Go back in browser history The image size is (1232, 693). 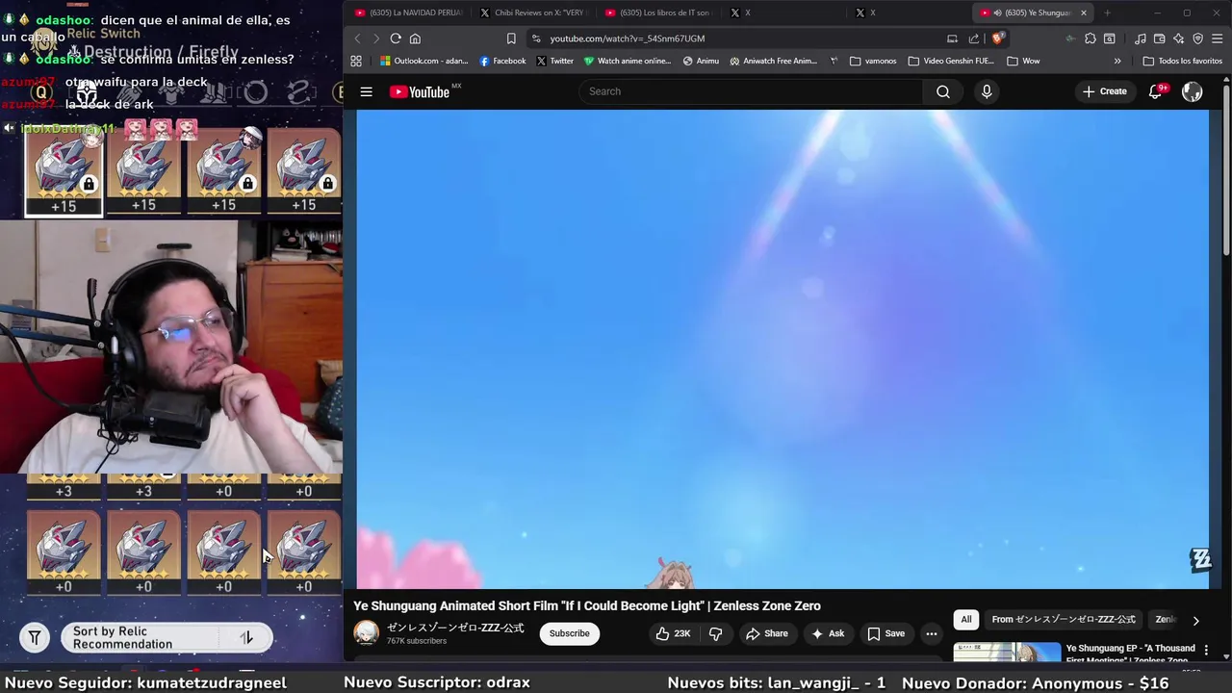357,38
